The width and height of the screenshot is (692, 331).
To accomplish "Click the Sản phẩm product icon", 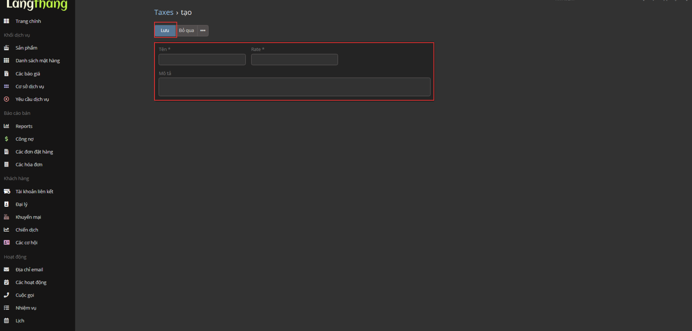I will (6, 47).
